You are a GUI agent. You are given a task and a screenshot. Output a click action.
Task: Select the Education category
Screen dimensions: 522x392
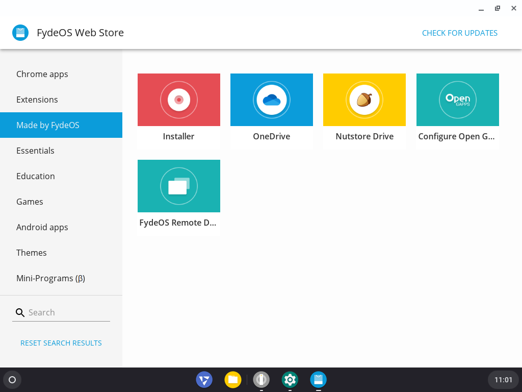click(61, 176)
